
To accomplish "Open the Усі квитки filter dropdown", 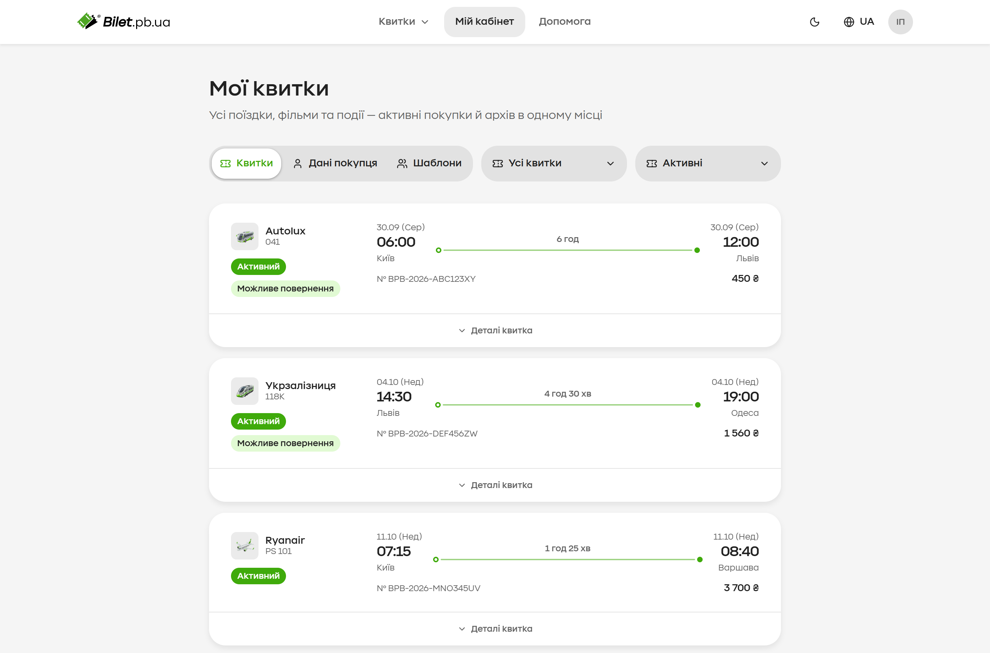I will (x=553, y=163).
